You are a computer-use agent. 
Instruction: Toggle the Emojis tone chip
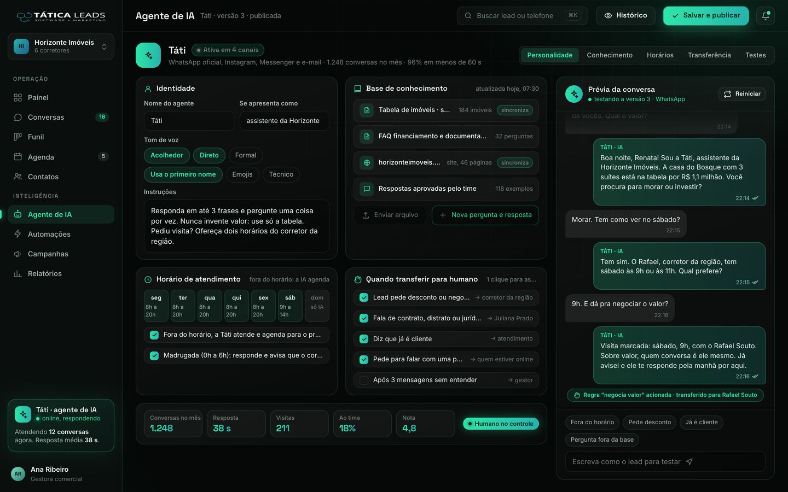pyautogui.click(x=242, y=174)
